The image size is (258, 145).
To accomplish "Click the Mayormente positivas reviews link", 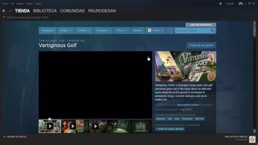I will coord(188,105).
